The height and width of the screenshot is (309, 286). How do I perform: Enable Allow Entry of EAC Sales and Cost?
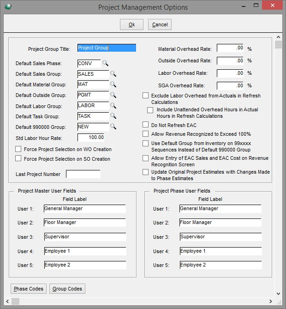(x=145, y=158)
